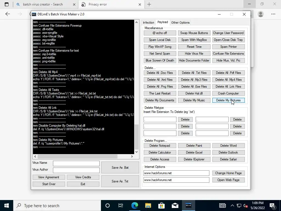Screen dimensions: 281x211
Task: Click the Swap Mouse Buttons button
Action: click(194, 33)
